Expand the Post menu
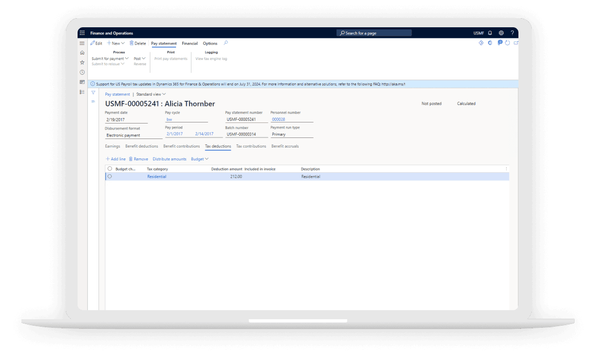 pos(140,58)
